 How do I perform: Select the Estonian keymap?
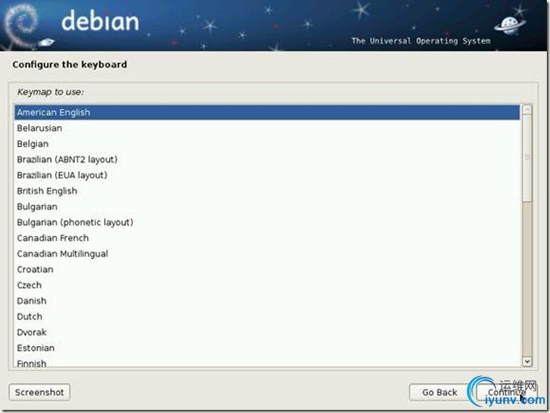pyautogui.click(x=267, y=348)
